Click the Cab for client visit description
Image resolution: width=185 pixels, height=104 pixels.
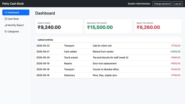coord(102,46)
